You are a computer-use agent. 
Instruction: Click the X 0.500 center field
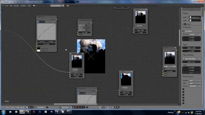192,38
